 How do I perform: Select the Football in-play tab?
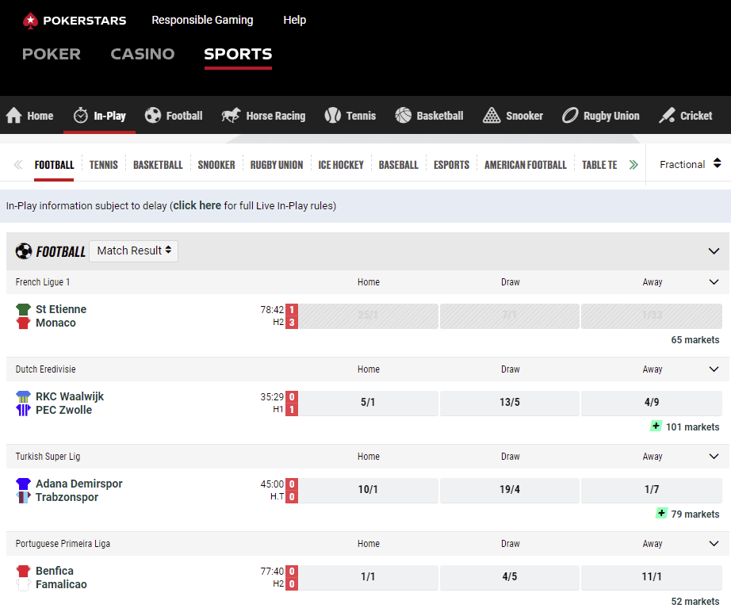(x=54, y=165)
